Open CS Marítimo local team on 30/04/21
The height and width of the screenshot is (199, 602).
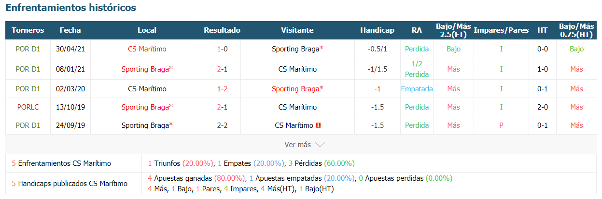[147, 49]
